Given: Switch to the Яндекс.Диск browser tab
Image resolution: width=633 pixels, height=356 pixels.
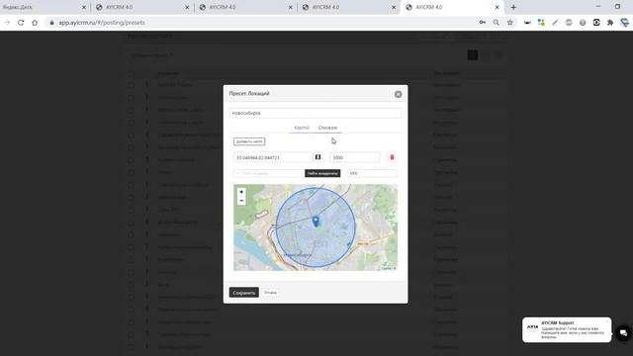Looking at the screenshot, I should click(41, 7).
